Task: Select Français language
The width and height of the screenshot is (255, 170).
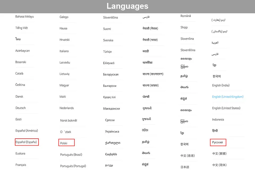Action: [x=21, y=165]
